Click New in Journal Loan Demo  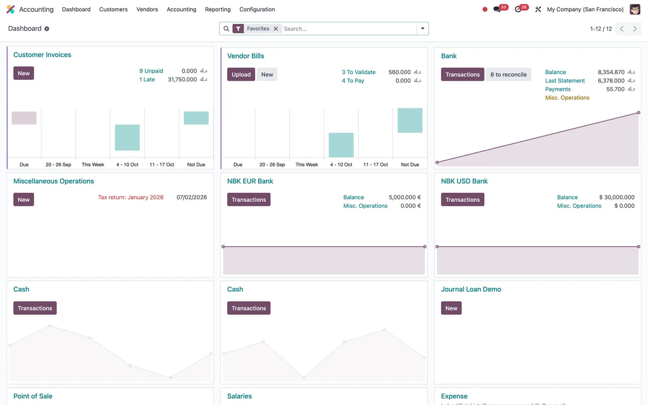(x=451, y=308)
